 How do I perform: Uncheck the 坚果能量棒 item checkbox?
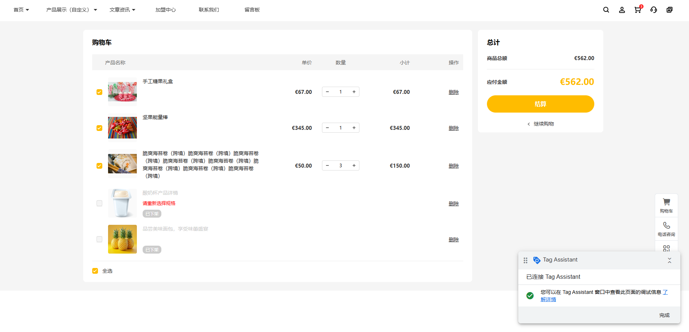(x=99, y=128)
